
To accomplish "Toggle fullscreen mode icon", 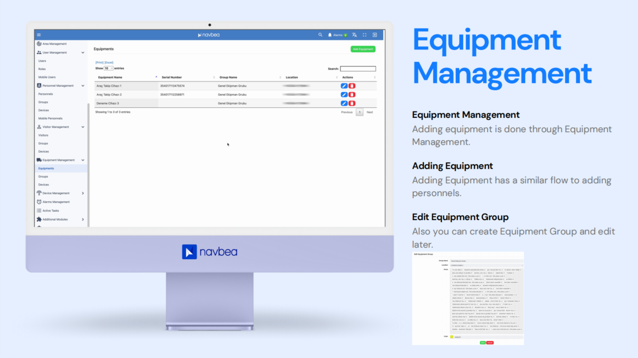I will pyautogui.click(x=365, y=35).
